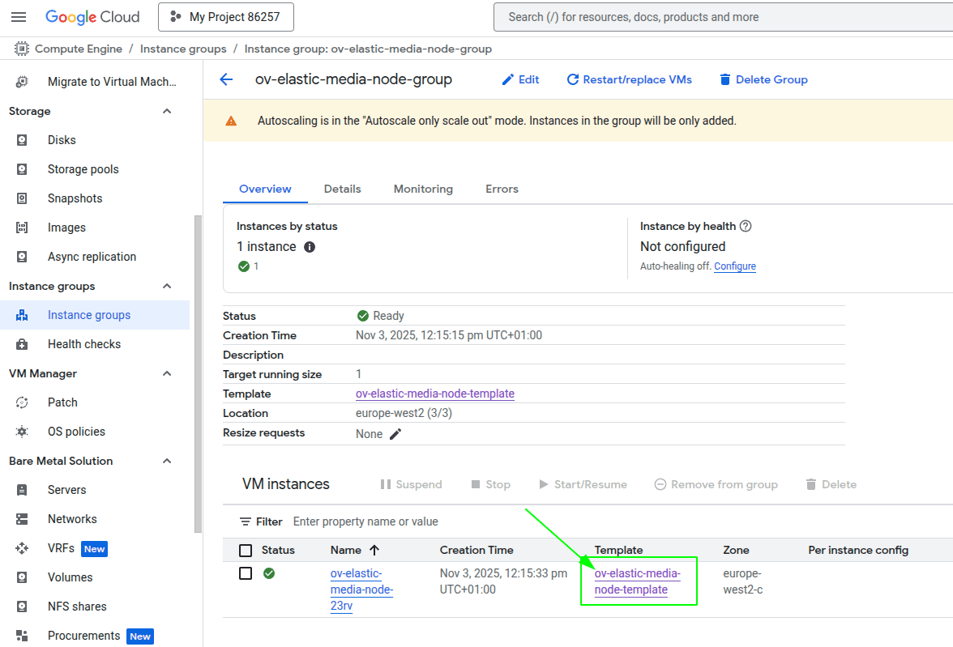Open Disks in the sidebar
This screenshot has height=647, width=953.
pos(62,140)
